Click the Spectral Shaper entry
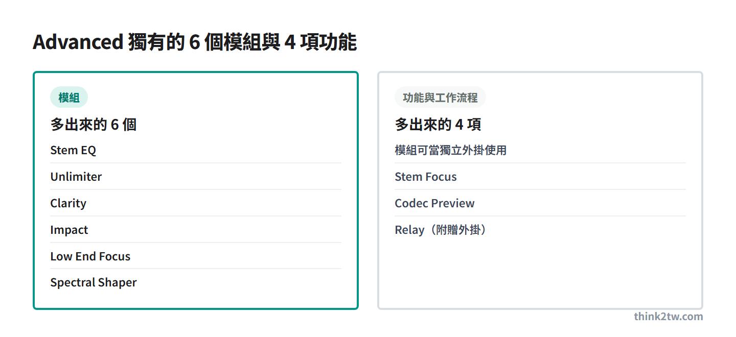The height and width of the screenshot is (337, 736). [x=195, y=282]
